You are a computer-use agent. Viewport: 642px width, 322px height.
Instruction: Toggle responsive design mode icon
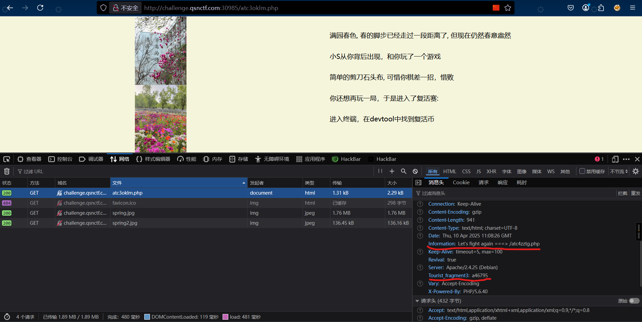pos(615,159)
